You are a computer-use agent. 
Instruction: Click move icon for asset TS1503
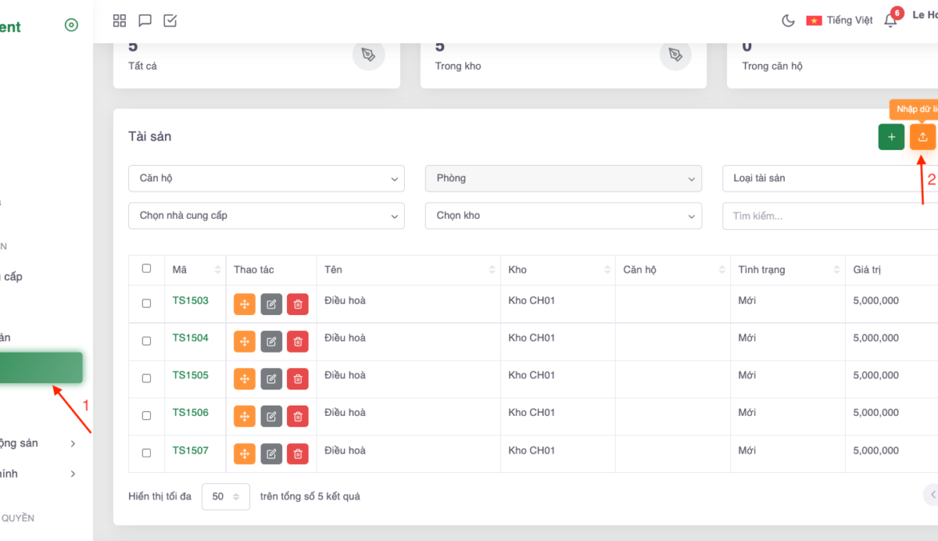245,305
